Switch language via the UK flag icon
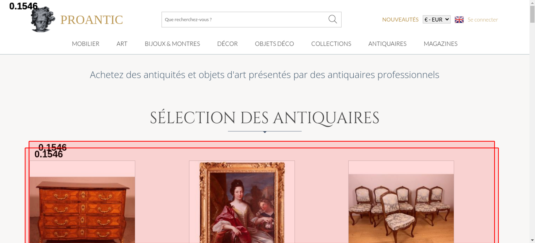Viewport: 535px width, 243px height. 459,20
